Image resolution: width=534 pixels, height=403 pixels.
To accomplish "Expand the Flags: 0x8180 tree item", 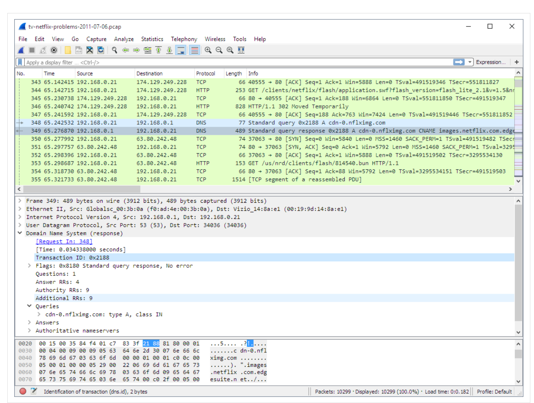I will click(29, 266).
